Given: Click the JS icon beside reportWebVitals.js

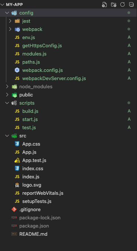Looking at the screenshot, I should (x=17, y=193).
